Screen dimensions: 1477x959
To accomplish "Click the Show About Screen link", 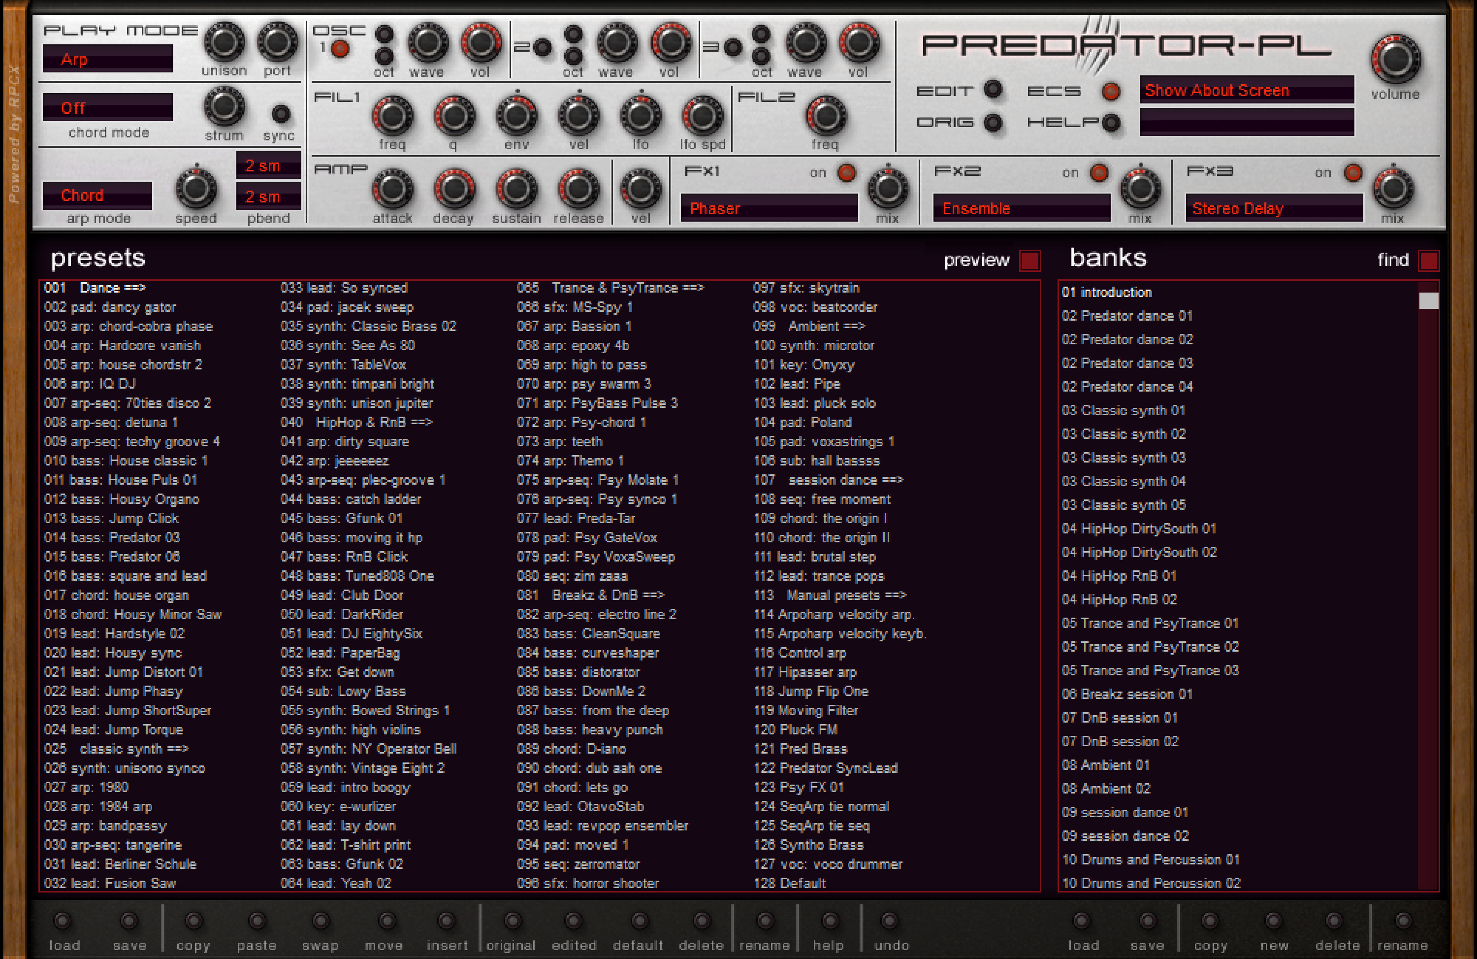I will click(x=1217, y=91).
